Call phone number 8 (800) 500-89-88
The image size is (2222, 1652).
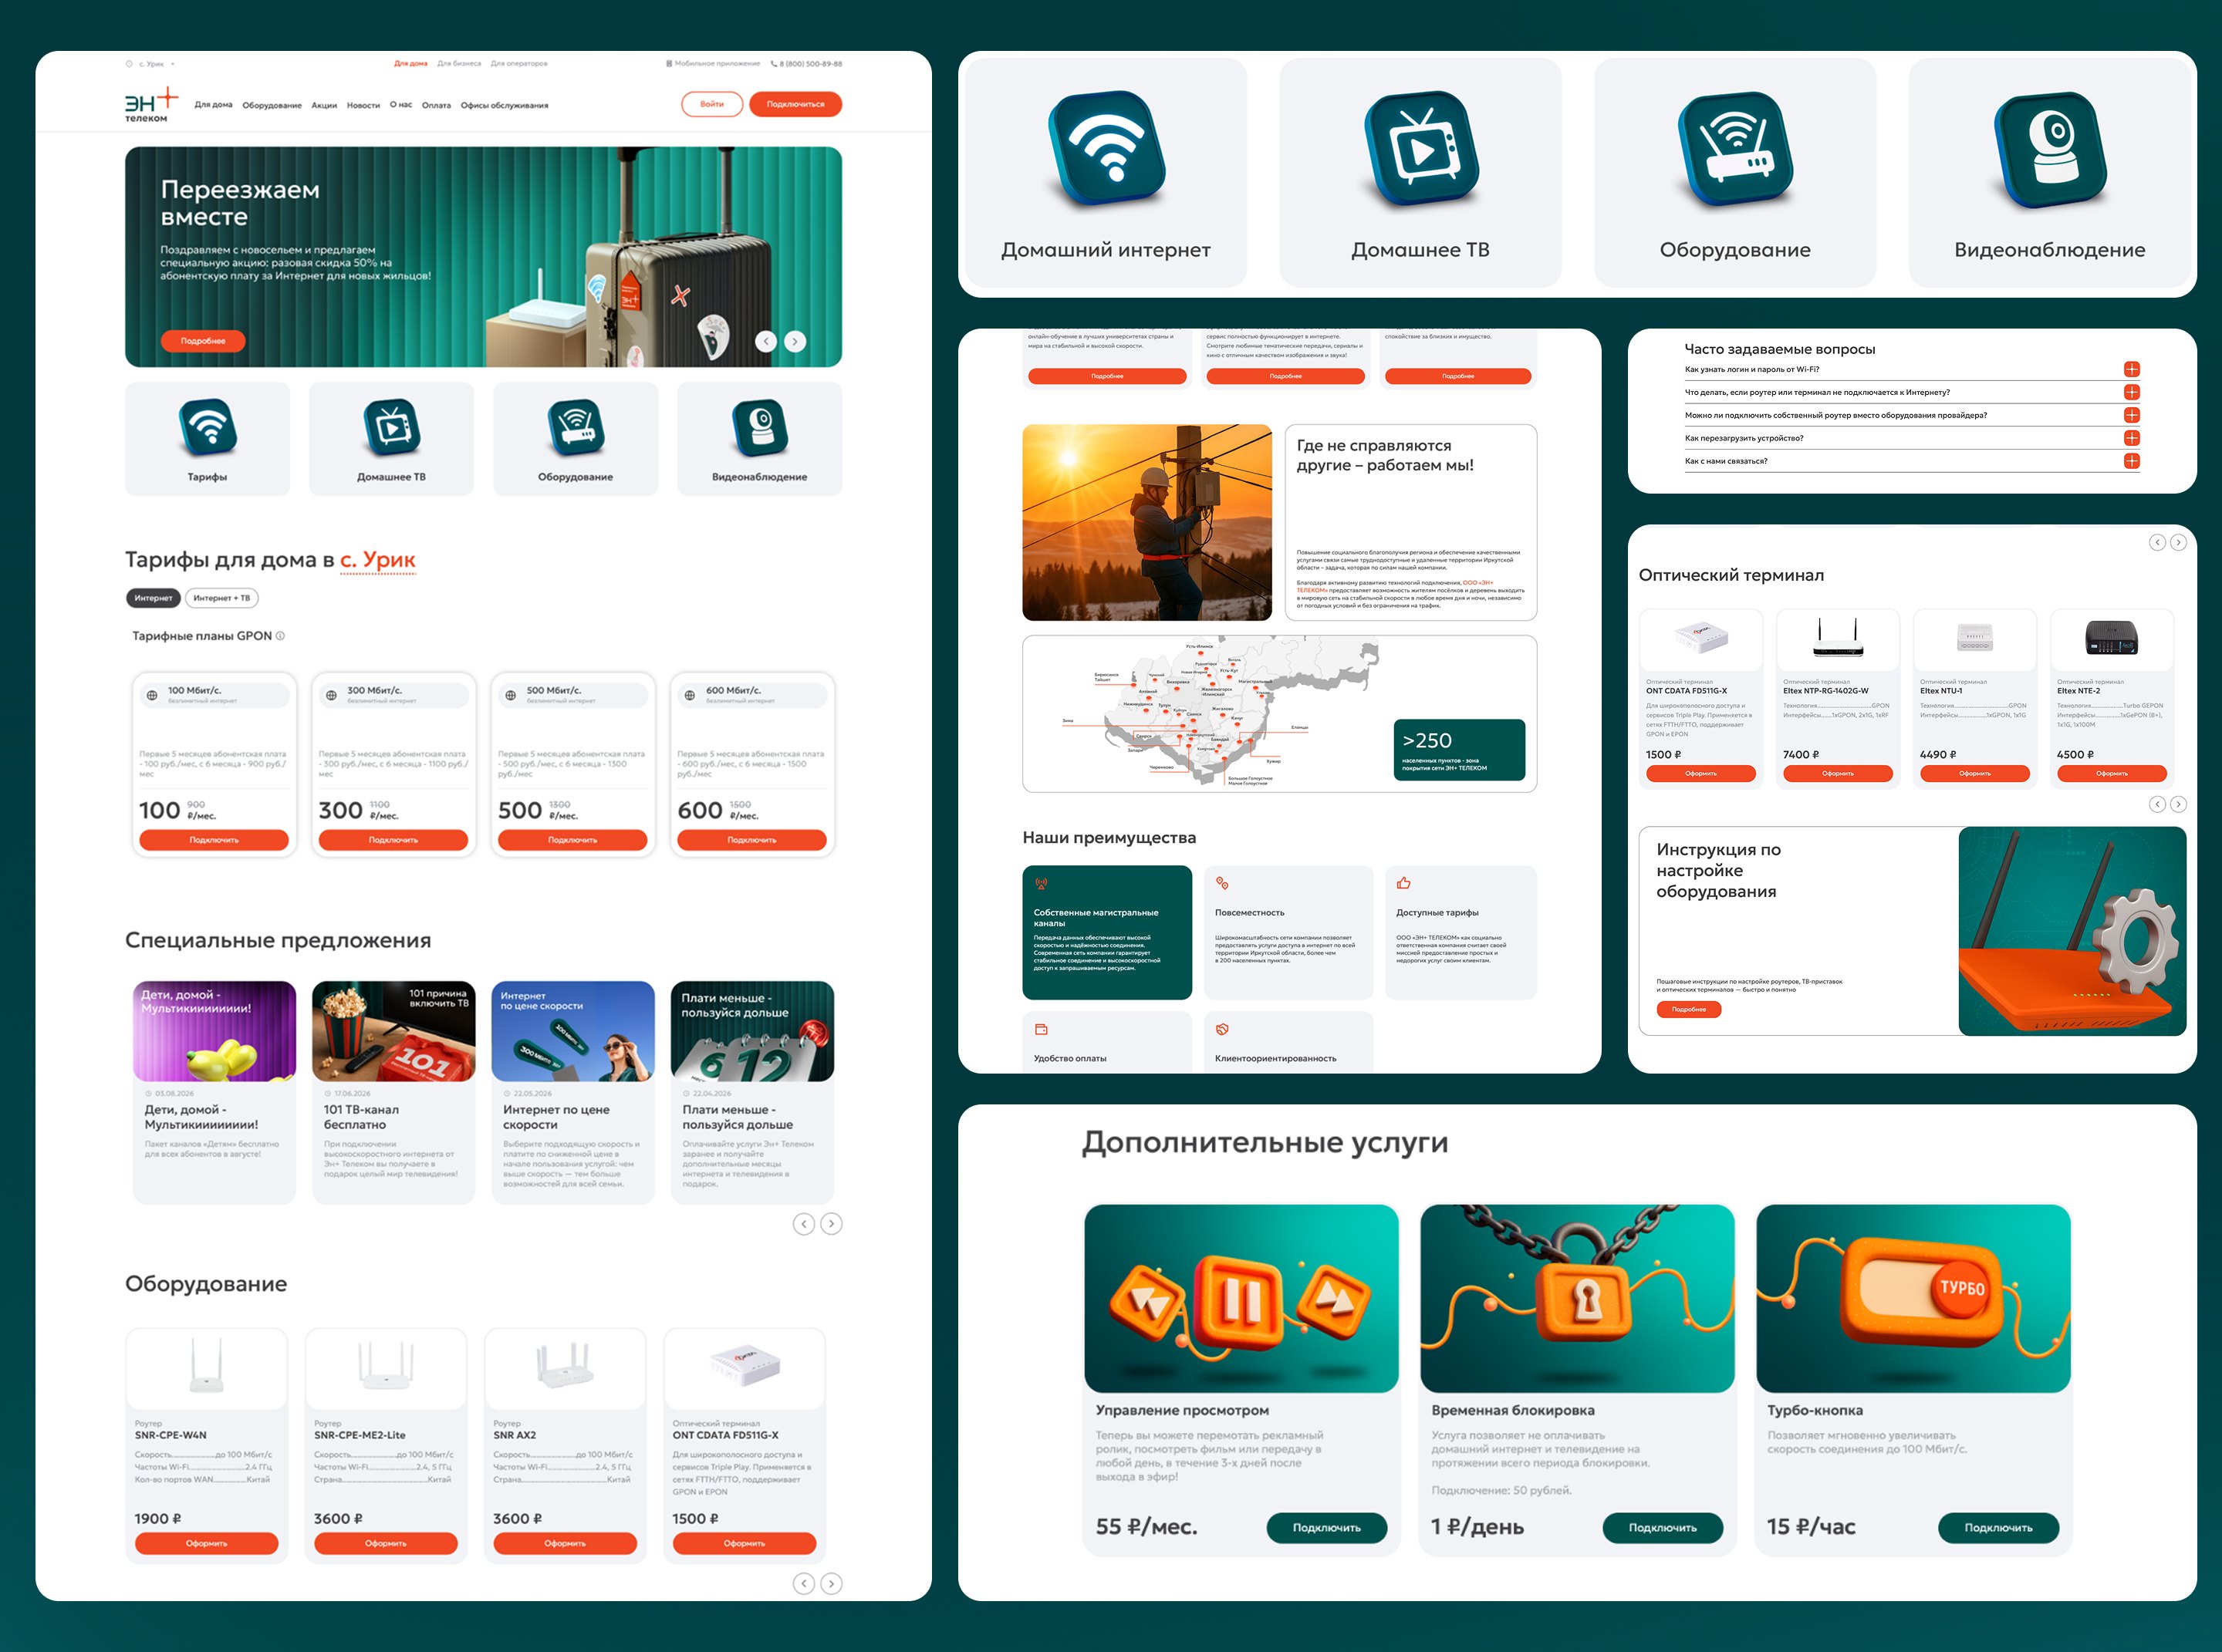click(x=806, y=64)
